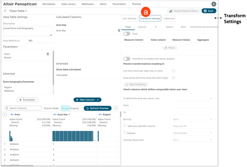This screenshot has width=247, height=167.
Task: Open the Data Library menu
Action: [x=68, y=4]
